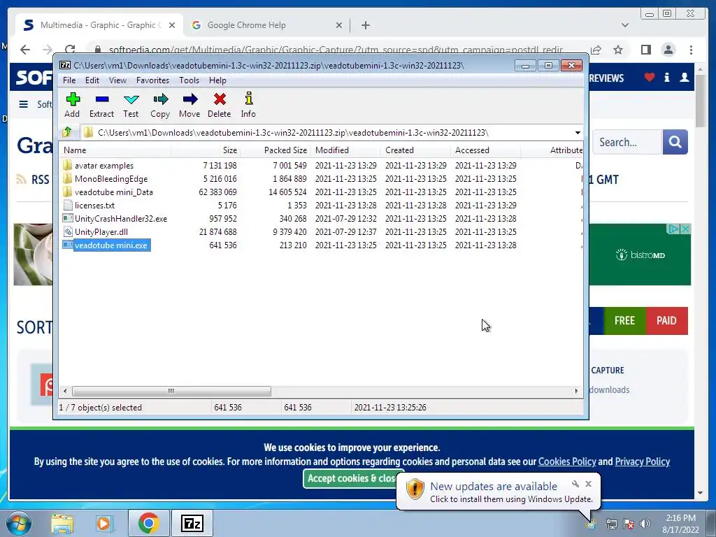Click the Softpedia user account icon
This screenshot has width=716, height=537.
pos(684,78)
